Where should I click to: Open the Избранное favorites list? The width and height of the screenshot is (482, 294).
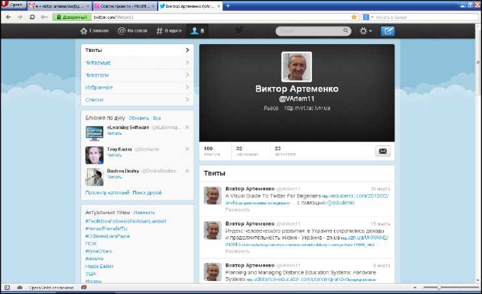(x=137, y=88)
